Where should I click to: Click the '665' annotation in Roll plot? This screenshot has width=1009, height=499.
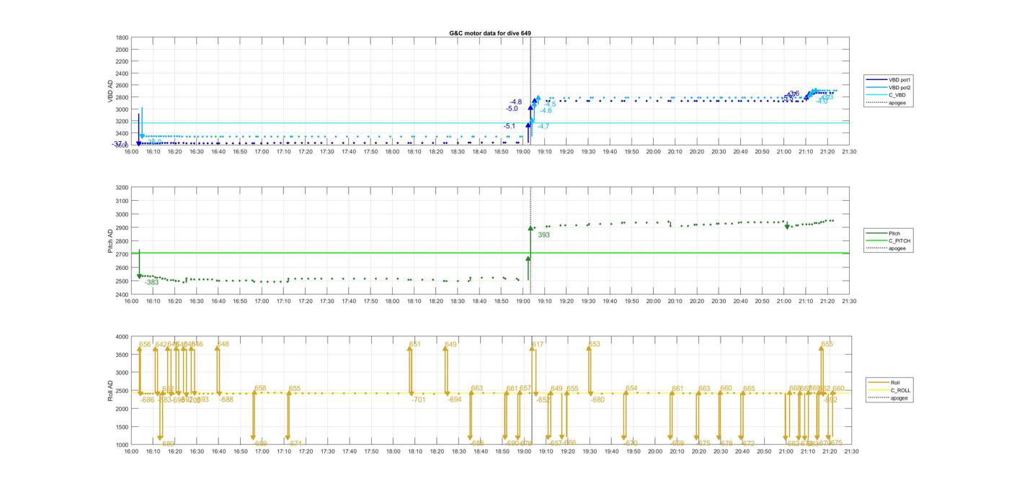coord(749,389)
